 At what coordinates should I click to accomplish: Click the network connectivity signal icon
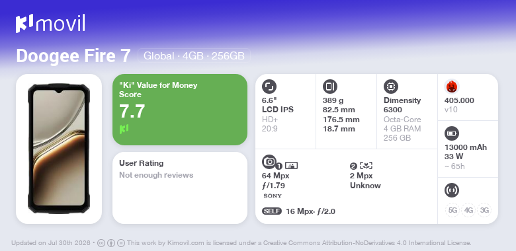pos(452,190)
